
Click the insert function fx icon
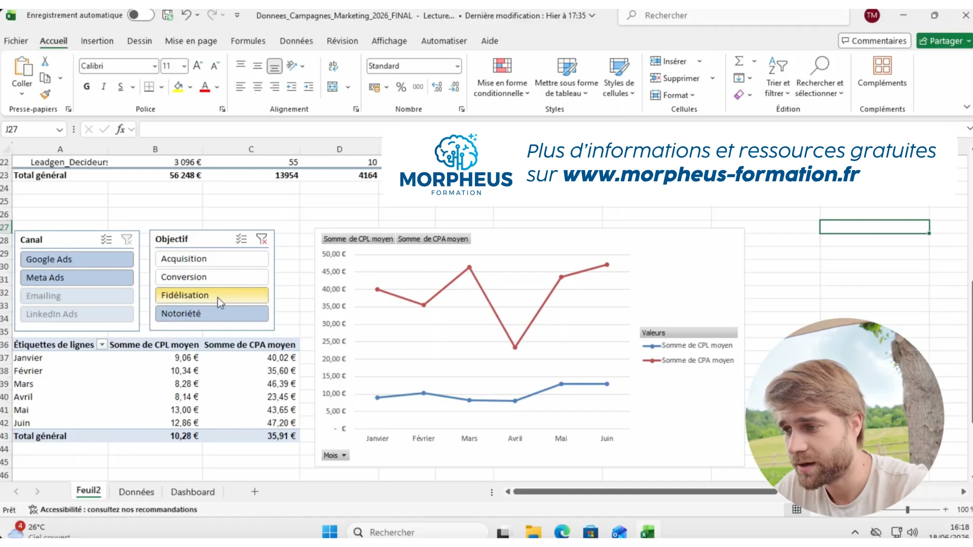pyautogui.click(x=120, y=129)
